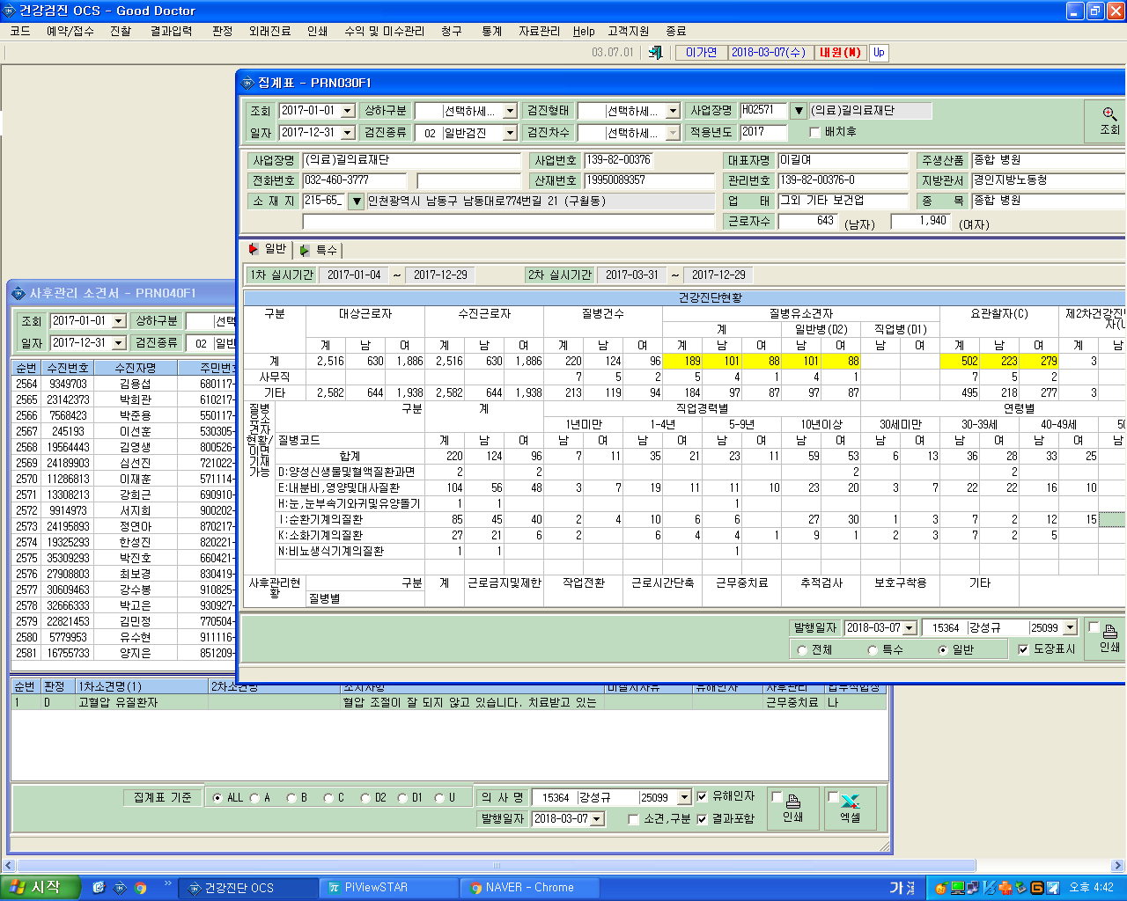1127x901 pixels.
Task: Click the 조회 magnifier search icon
Action: 1109,114
